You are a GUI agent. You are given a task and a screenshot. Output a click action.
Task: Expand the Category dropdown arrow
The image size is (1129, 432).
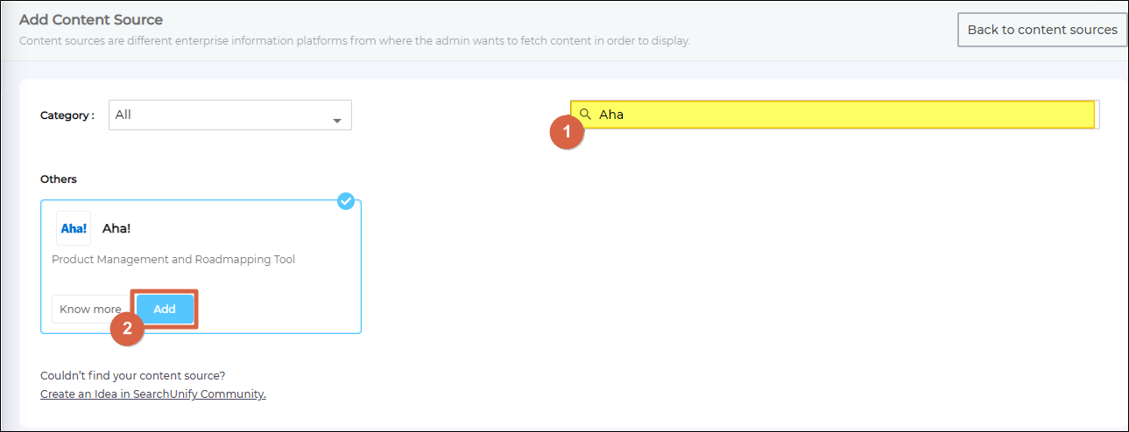(x=337, y=121)
